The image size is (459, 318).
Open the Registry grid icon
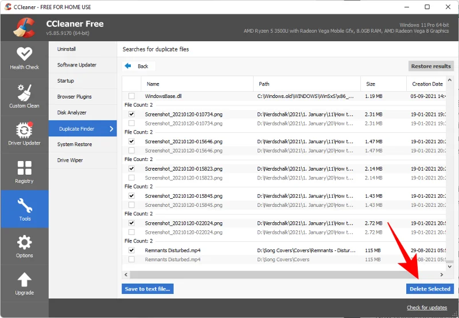(24, 168)
